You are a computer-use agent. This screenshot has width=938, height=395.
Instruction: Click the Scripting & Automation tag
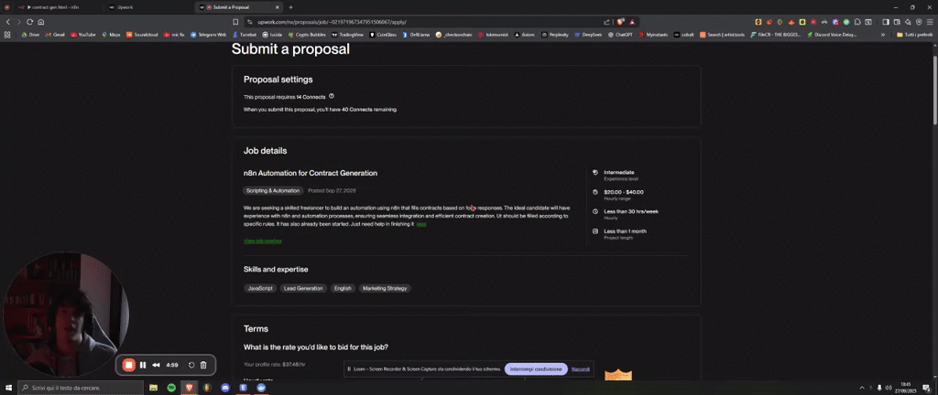tap(273, 191)
